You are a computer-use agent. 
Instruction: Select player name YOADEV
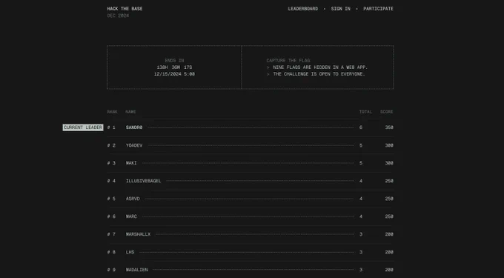pyautogui.click(x=134, y=145)
